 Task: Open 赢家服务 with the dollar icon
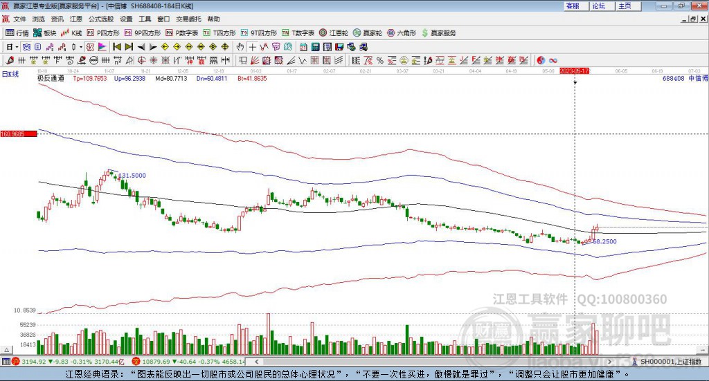pyautogui.click(x=438, y=33)
